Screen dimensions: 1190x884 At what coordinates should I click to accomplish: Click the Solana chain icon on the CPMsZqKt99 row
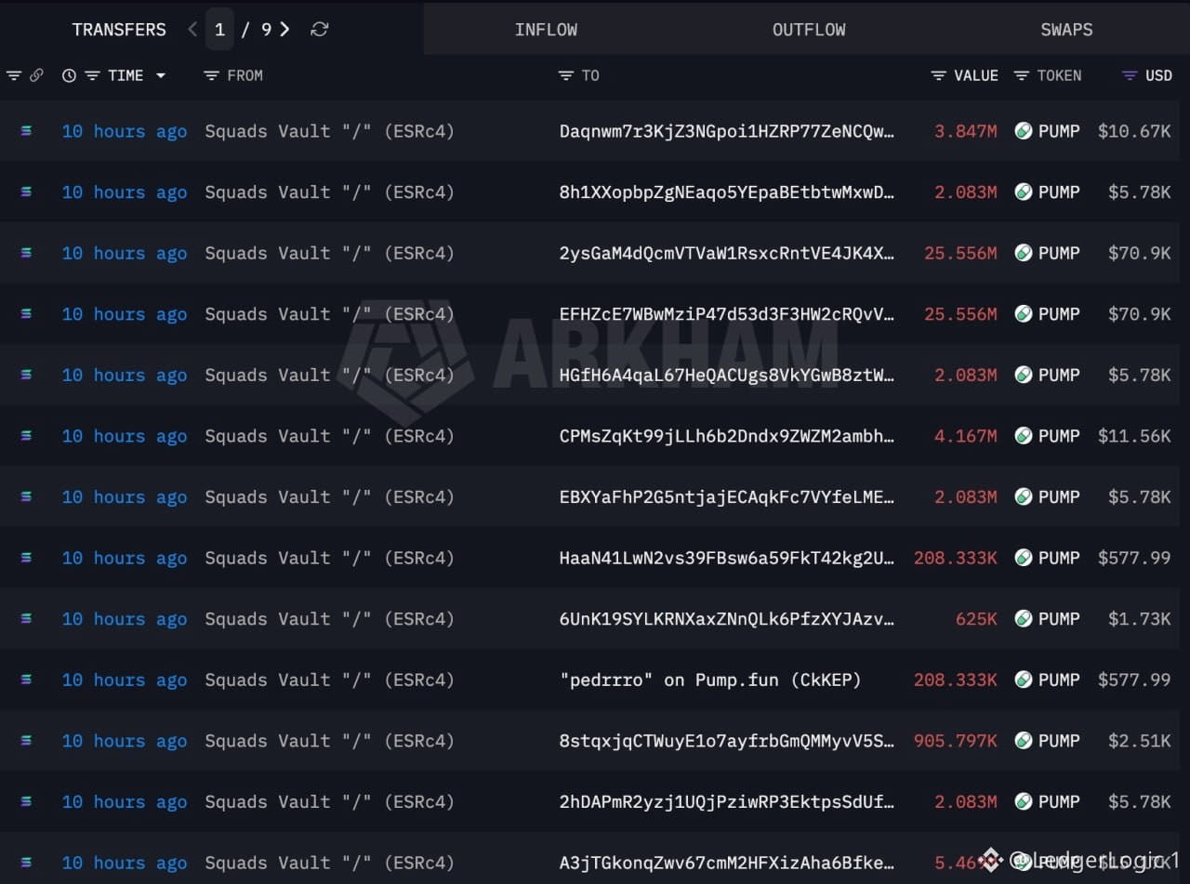click(26, 436)
